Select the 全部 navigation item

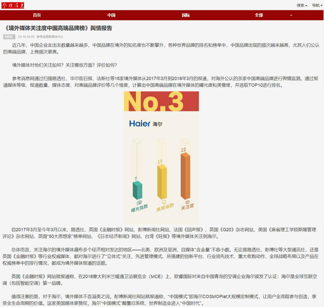(259, 15)
